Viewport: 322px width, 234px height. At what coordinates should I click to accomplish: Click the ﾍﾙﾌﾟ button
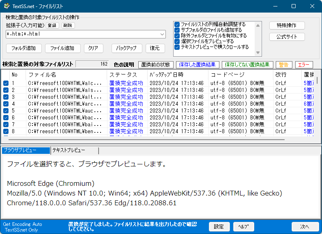(x=244, y=227)
